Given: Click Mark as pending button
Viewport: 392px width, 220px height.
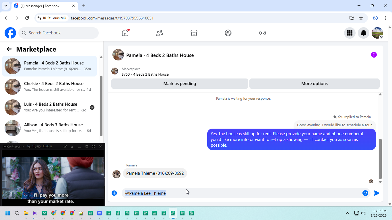Looking at the screenshot, I should point(180,84).
